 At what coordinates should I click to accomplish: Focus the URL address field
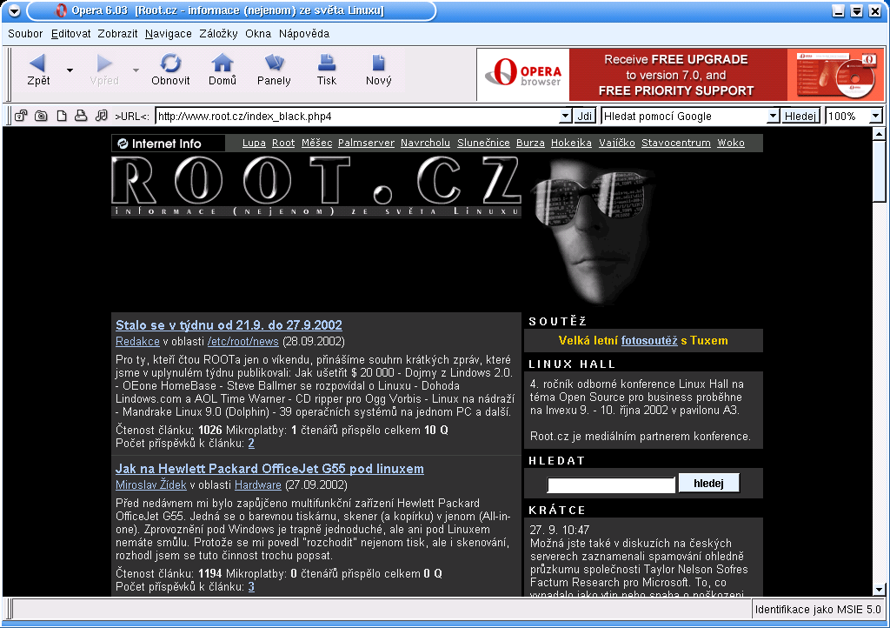point(357,116)
